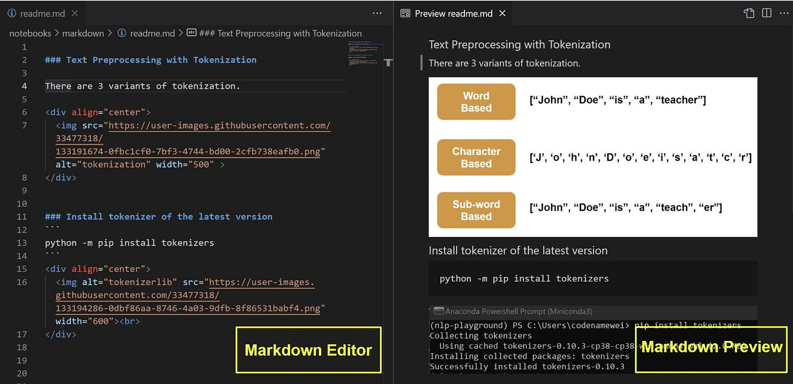Select the notebooks breadcrumb
Screen dimensions: 793x384
30,33
